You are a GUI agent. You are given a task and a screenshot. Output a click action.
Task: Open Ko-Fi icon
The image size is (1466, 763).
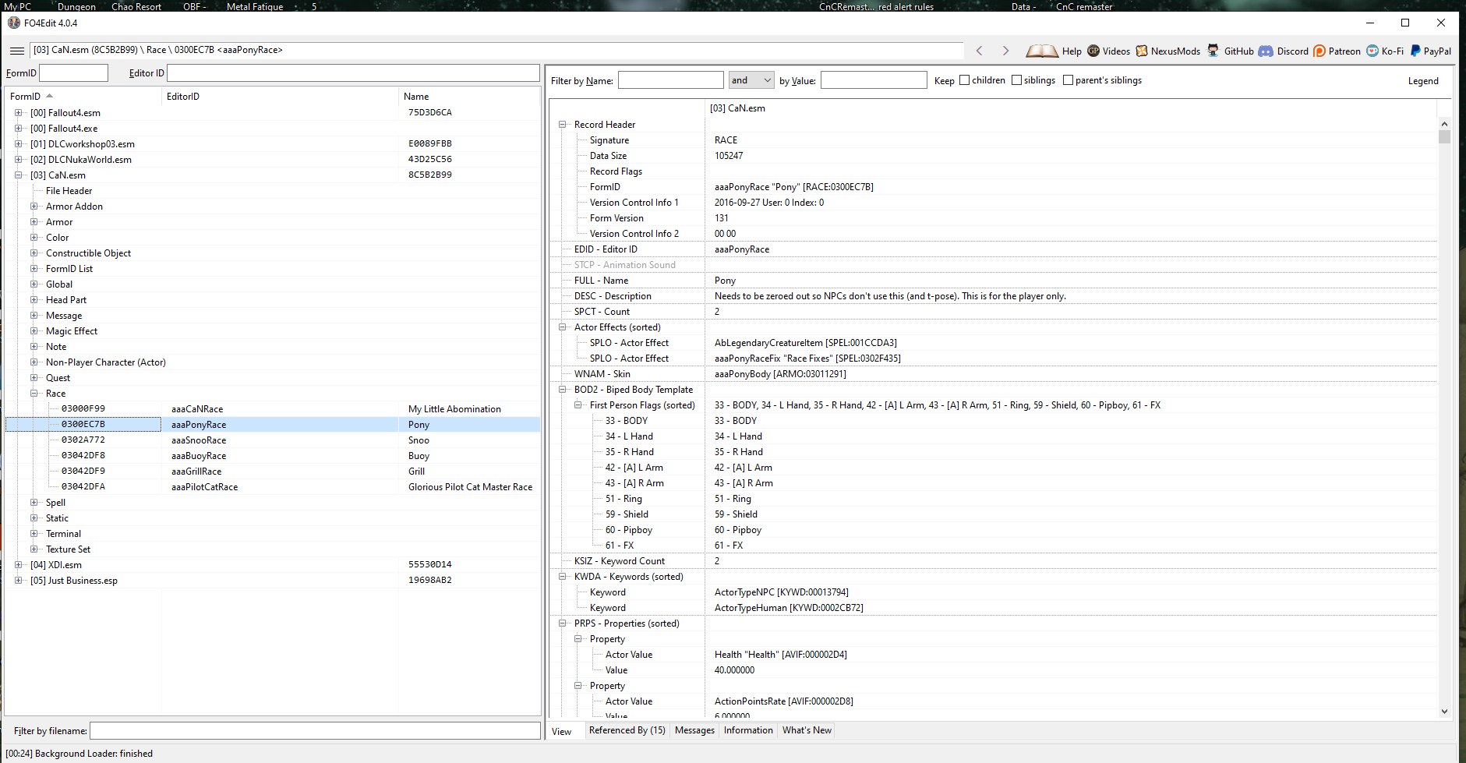1372,51
